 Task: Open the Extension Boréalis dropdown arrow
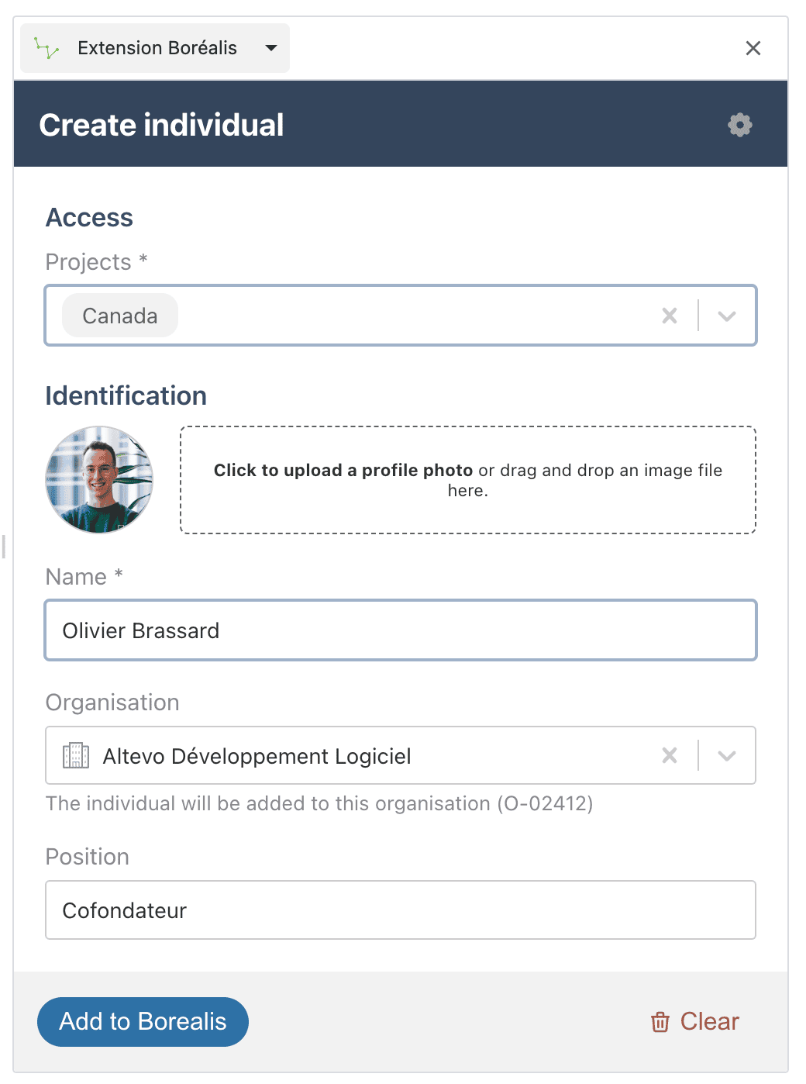pyautogui.click(x=271, y=48)
